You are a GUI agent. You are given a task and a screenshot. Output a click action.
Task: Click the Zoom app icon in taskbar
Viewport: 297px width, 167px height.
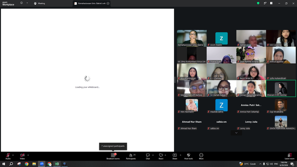[x=42, y=164]
